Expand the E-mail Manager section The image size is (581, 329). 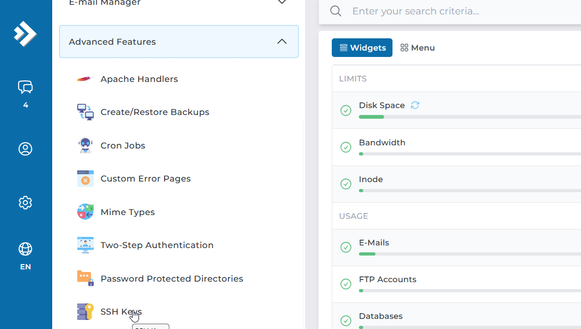click(282, 3)
